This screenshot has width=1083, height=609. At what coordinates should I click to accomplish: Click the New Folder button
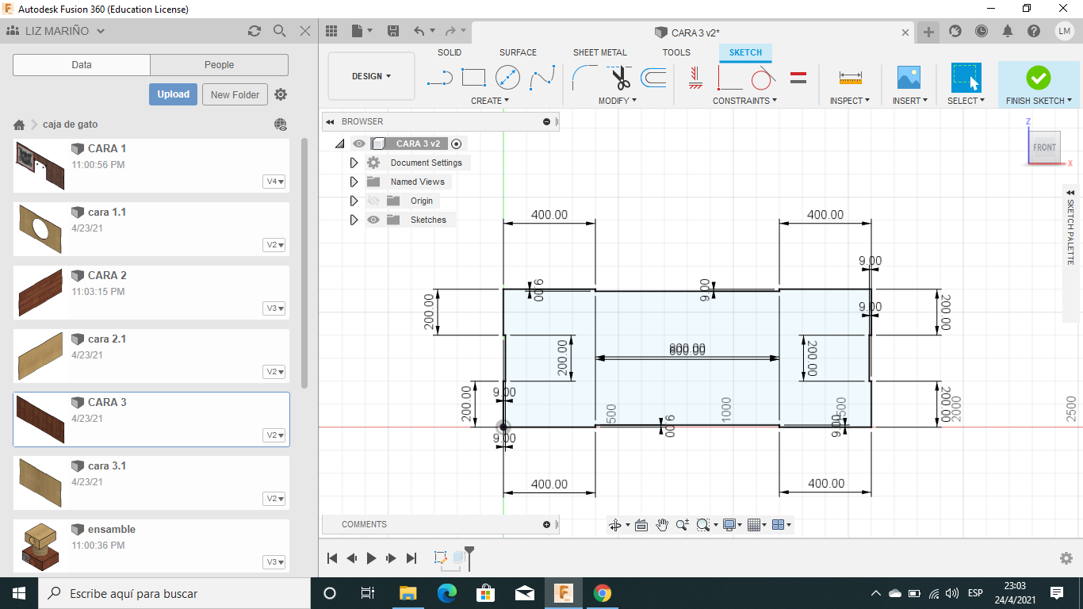(235, 94)
